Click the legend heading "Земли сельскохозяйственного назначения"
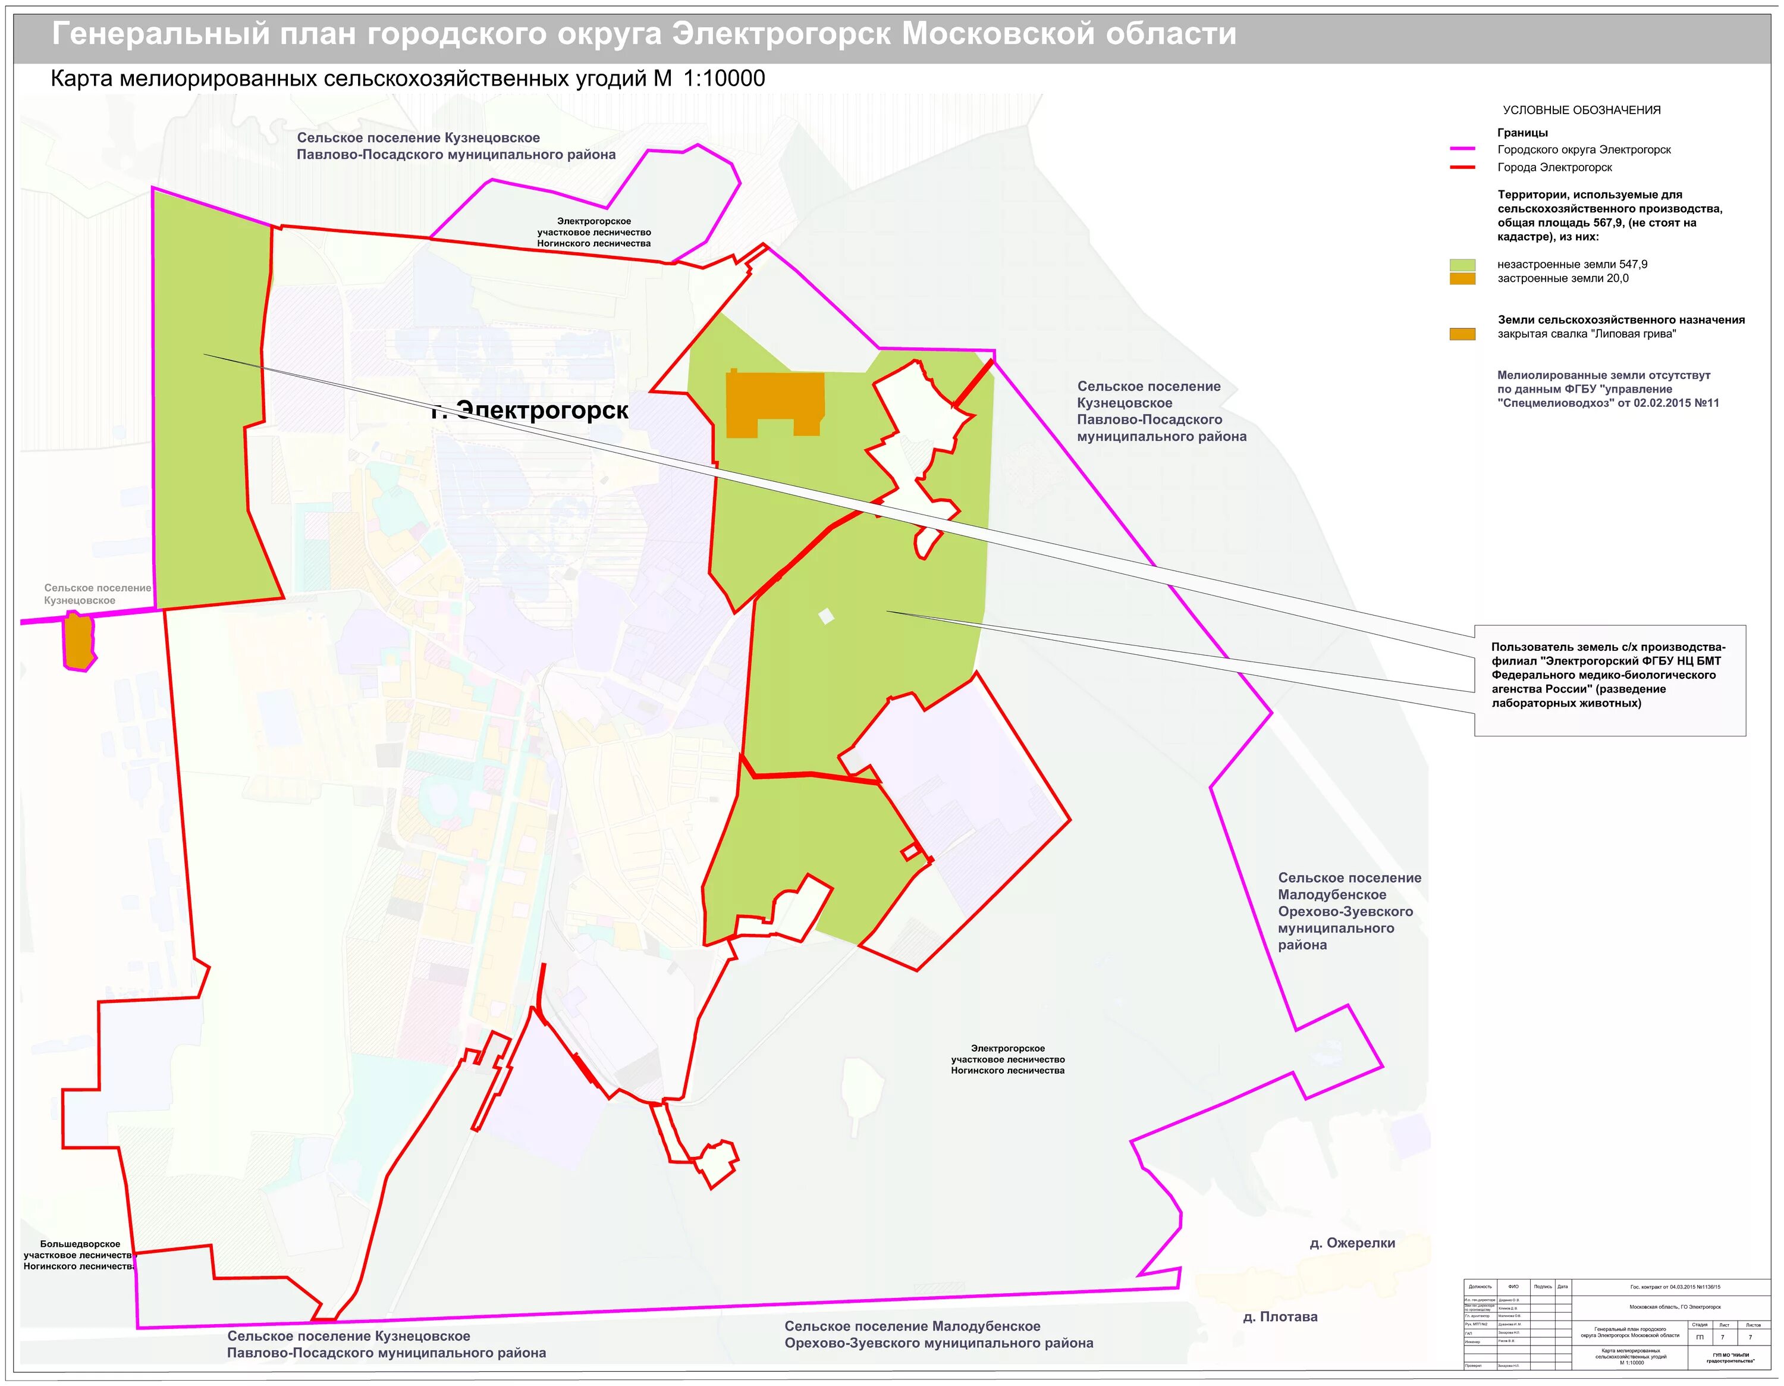This screenshot has width=1784, height=1386. point(1620,321)
